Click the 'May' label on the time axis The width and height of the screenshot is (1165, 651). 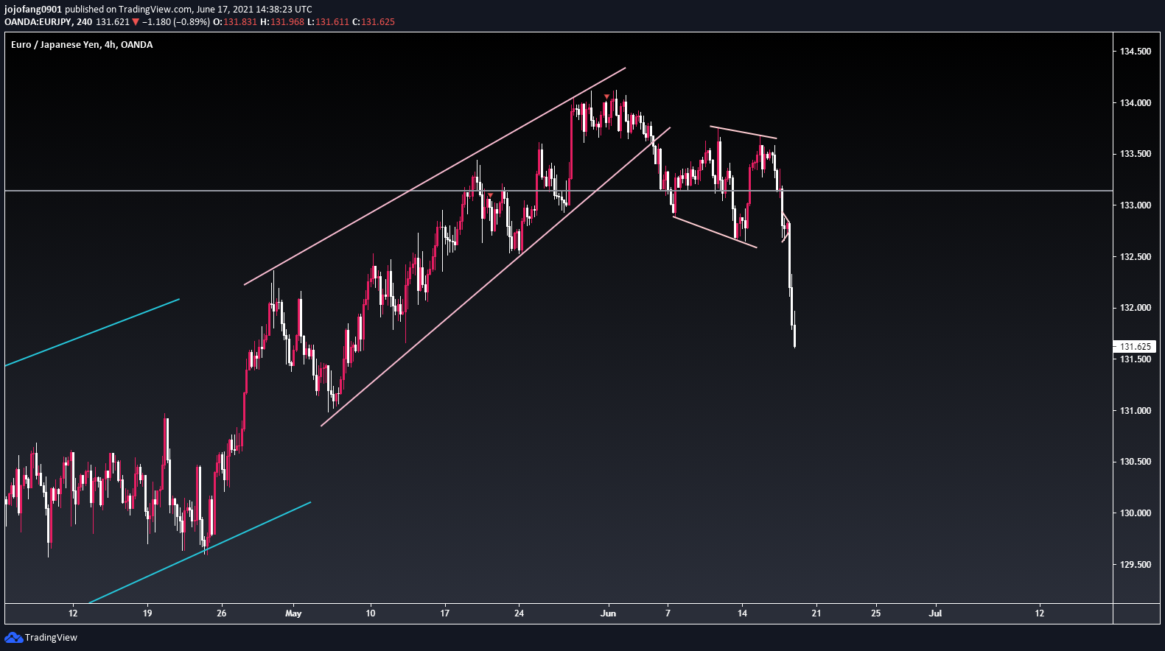(293, 613)
